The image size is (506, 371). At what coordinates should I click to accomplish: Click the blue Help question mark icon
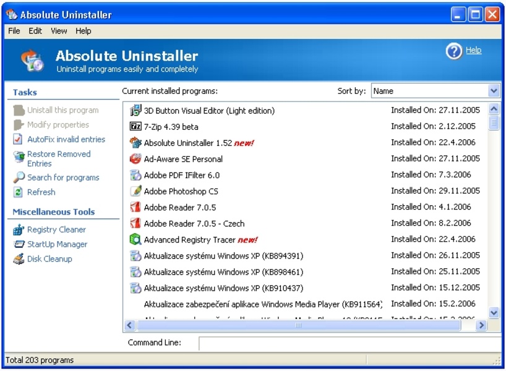tap(453, 52)
